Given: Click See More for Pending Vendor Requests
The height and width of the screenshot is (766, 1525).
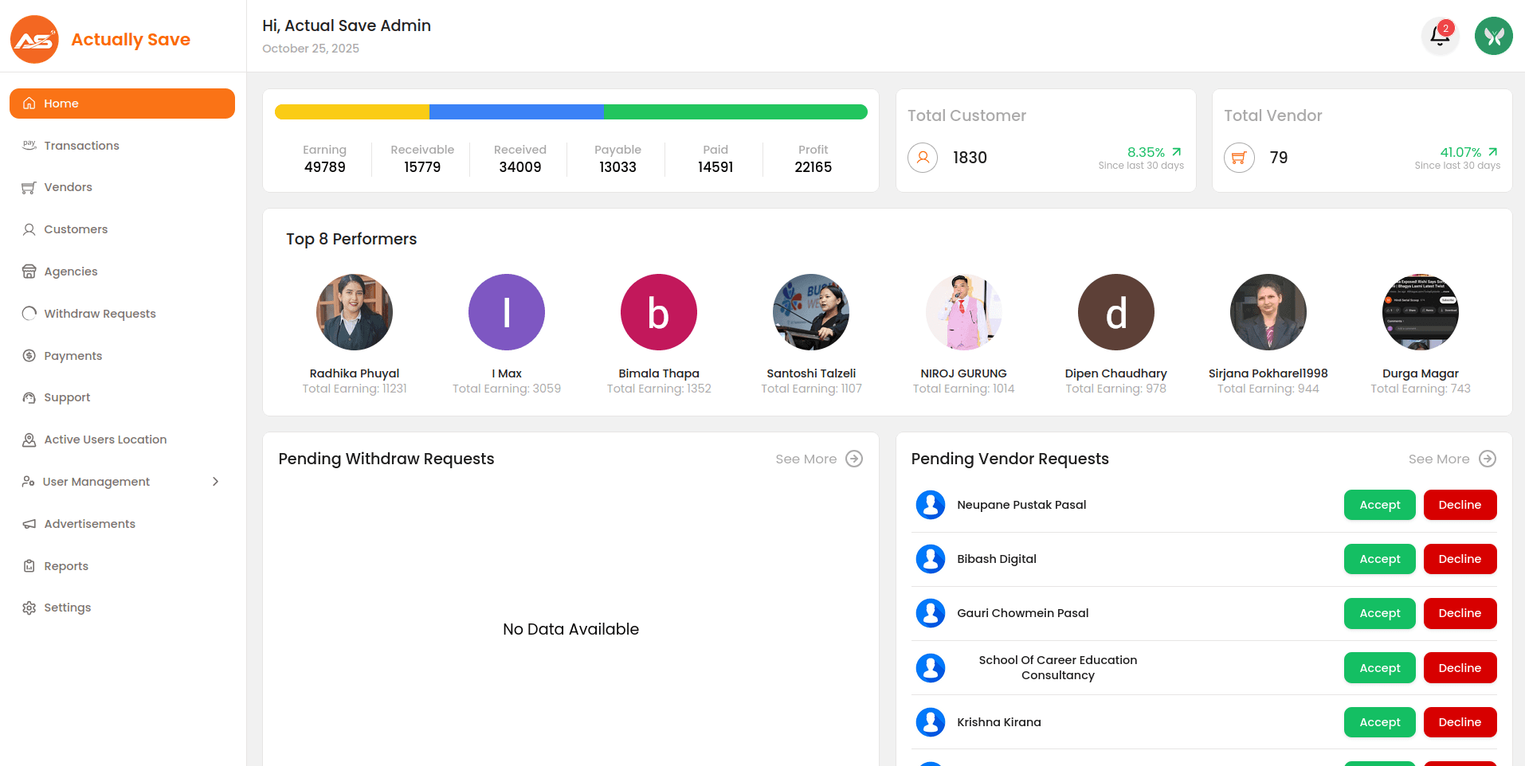Looking at the screenshot, I should [x=1439, y=459].
